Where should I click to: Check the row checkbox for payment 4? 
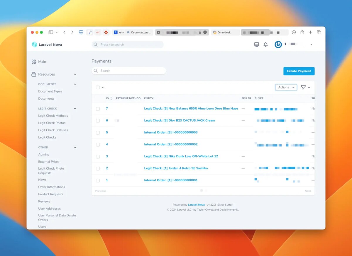pos(98,145)
